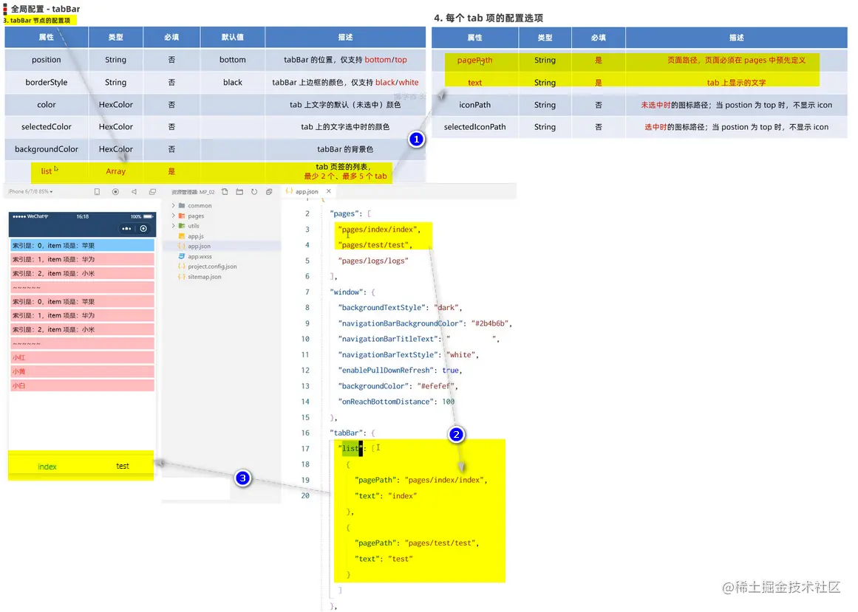Click the iconPath cell in tab options table
Screen dimensions: 858x612
coord(475,105)
